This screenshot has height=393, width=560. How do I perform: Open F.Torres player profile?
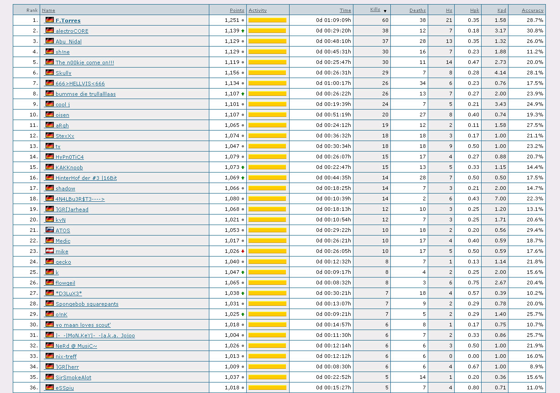68,21
